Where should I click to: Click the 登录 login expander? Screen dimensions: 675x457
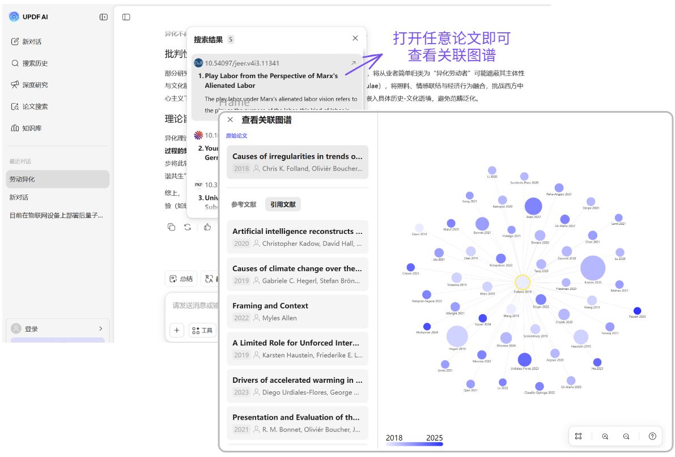click(x=57, y=328)
